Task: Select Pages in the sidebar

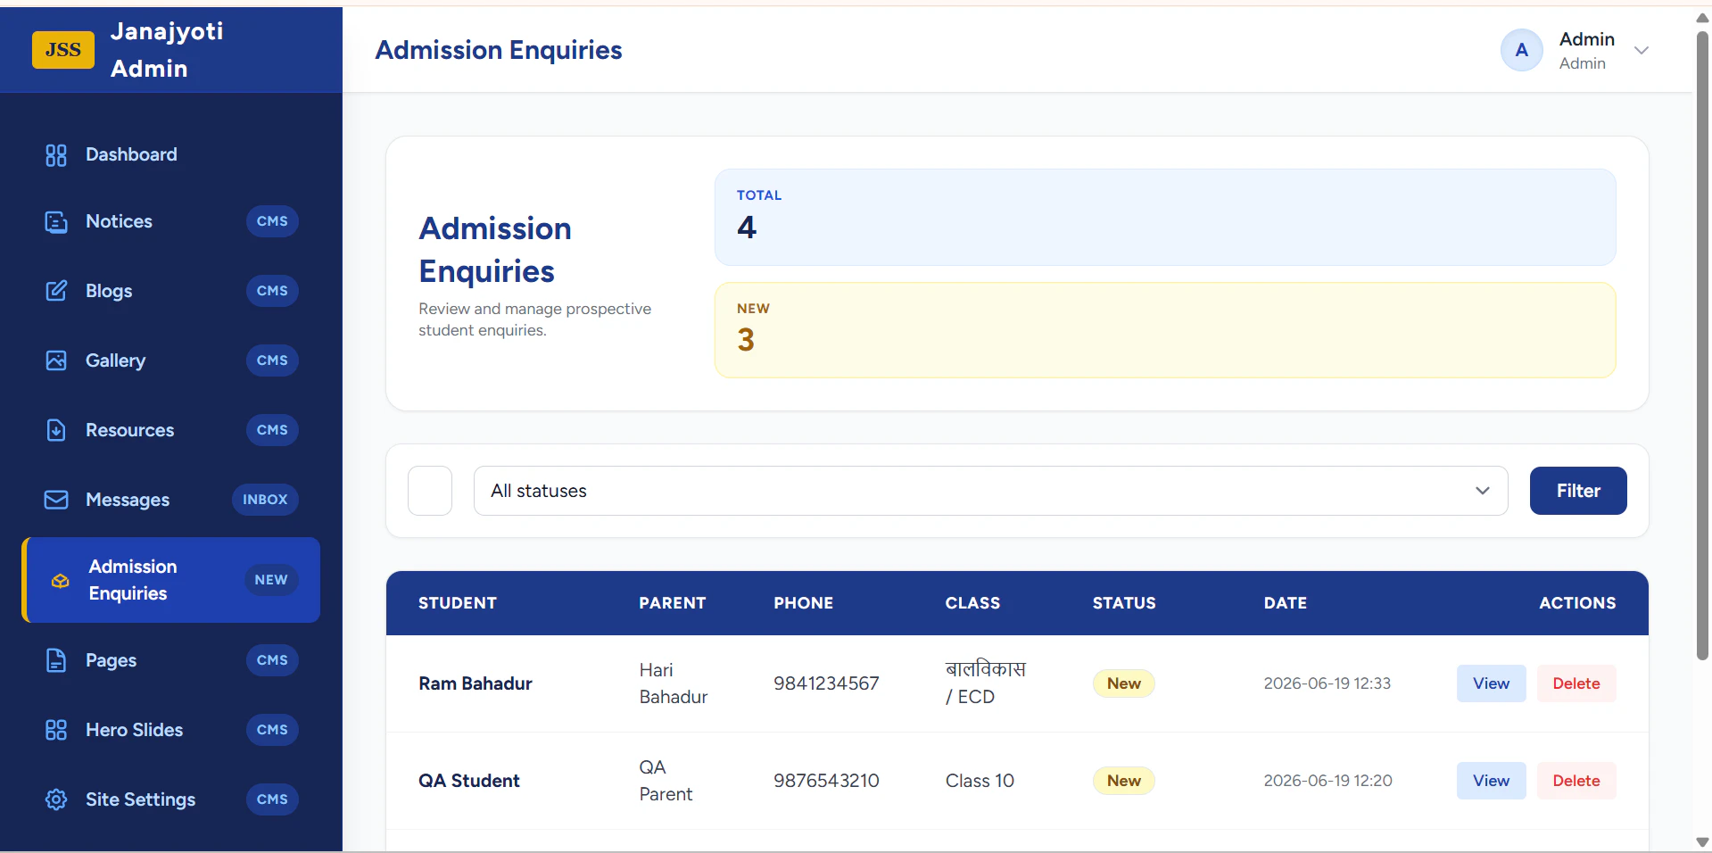Action: click(111, 660)
